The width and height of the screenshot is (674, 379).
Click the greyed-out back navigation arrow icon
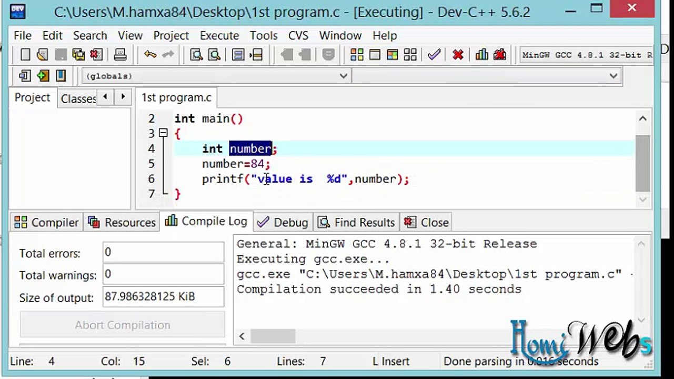point(287,55)
